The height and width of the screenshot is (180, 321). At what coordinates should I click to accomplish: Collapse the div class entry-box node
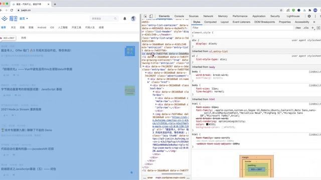(143, 66)
